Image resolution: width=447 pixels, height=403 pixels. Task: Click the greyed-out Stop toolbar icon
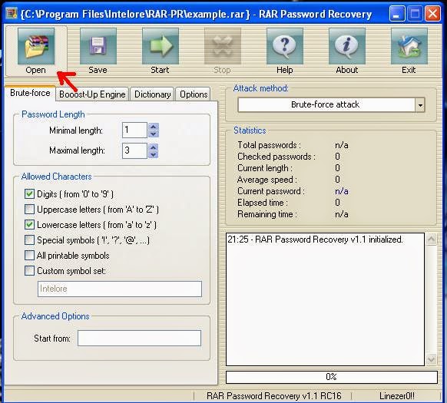(223, 46)
